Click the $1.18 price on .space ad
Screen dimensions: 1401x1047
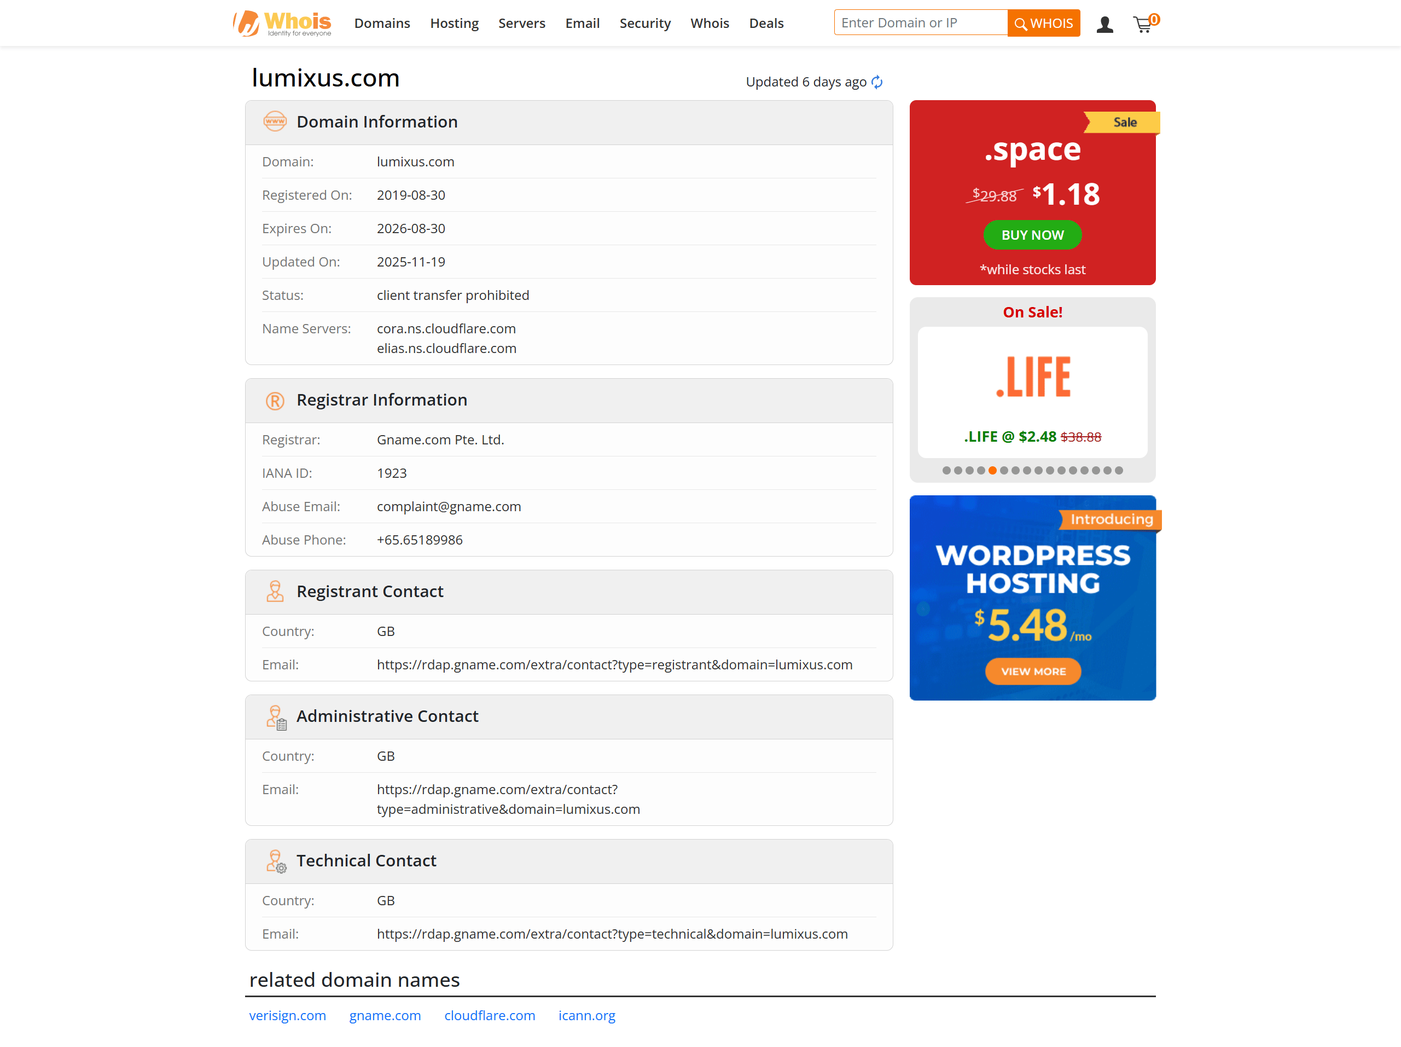coord(1066,194)
